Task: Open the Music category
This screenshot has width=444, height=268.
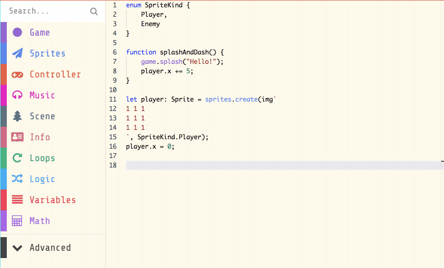Action: (42, 95)
